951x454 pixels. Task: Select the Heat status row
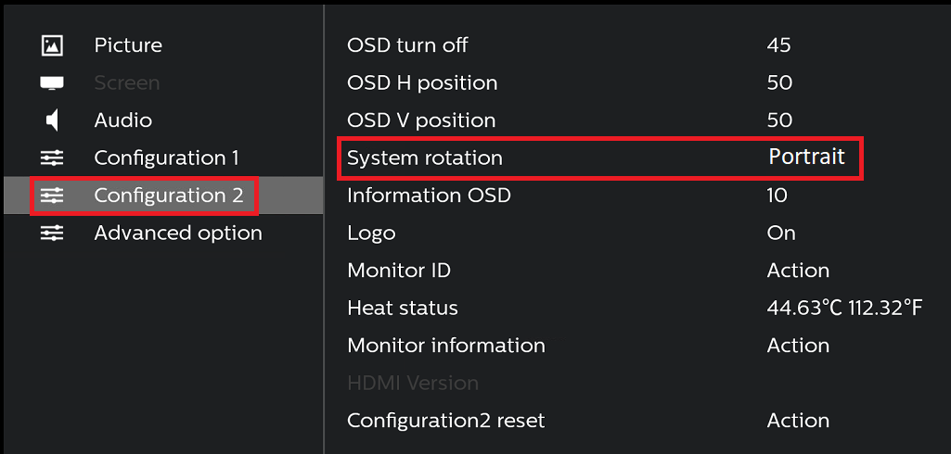[403, 308]
